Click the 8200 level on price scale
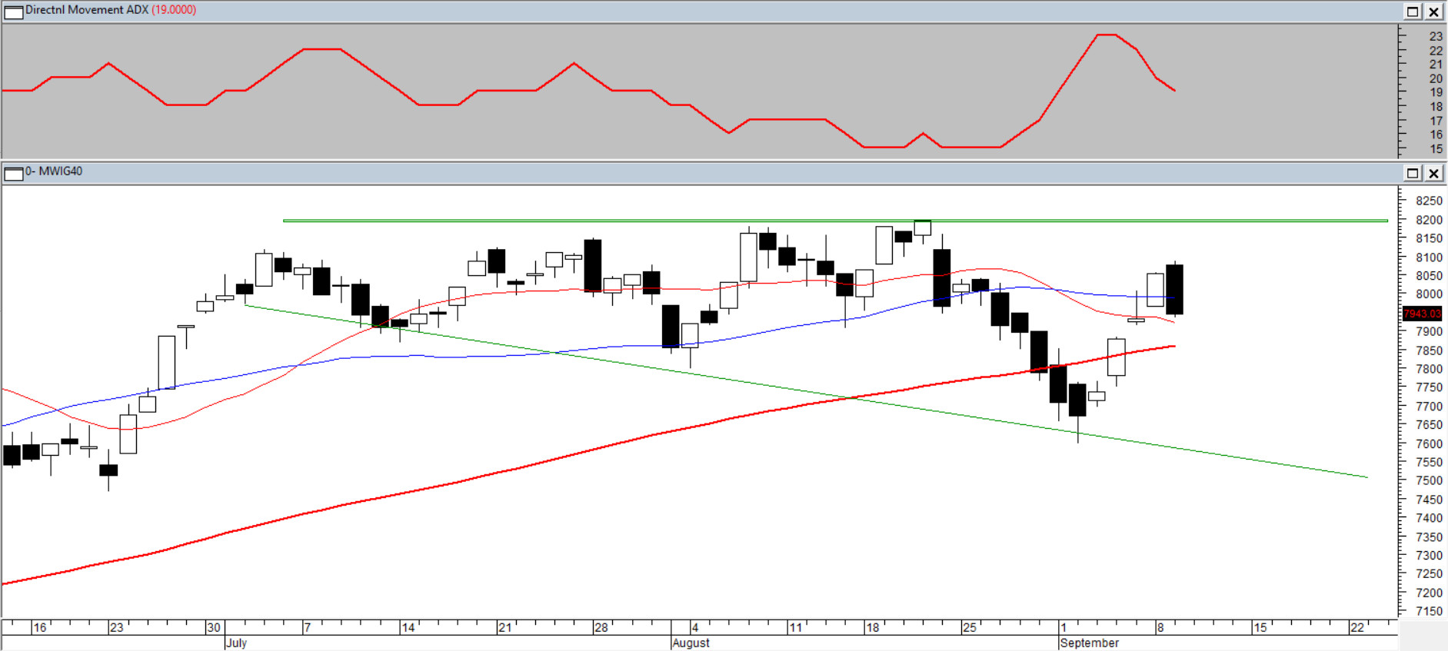This screenshot has height=651, width=1448. coord(1429,220)
